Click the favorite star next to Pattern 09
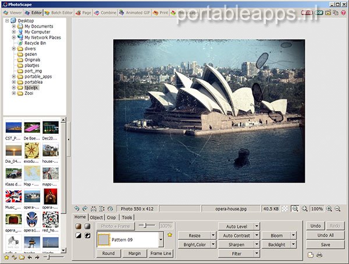 pos(170,235)
